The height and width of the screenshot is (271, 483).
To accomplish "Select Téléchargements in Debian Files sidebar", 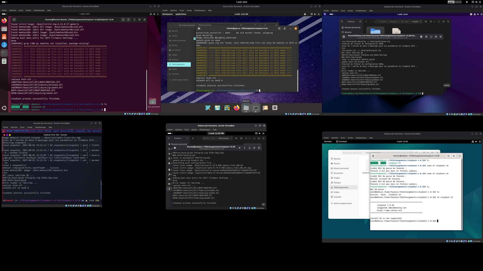I will (341, 187).
